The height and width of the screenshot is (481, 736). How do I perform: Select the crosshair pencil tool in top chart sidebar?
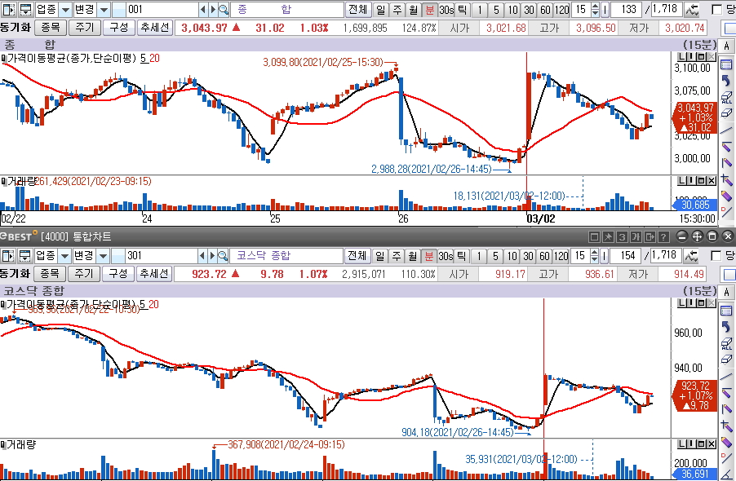coord(726,179)
